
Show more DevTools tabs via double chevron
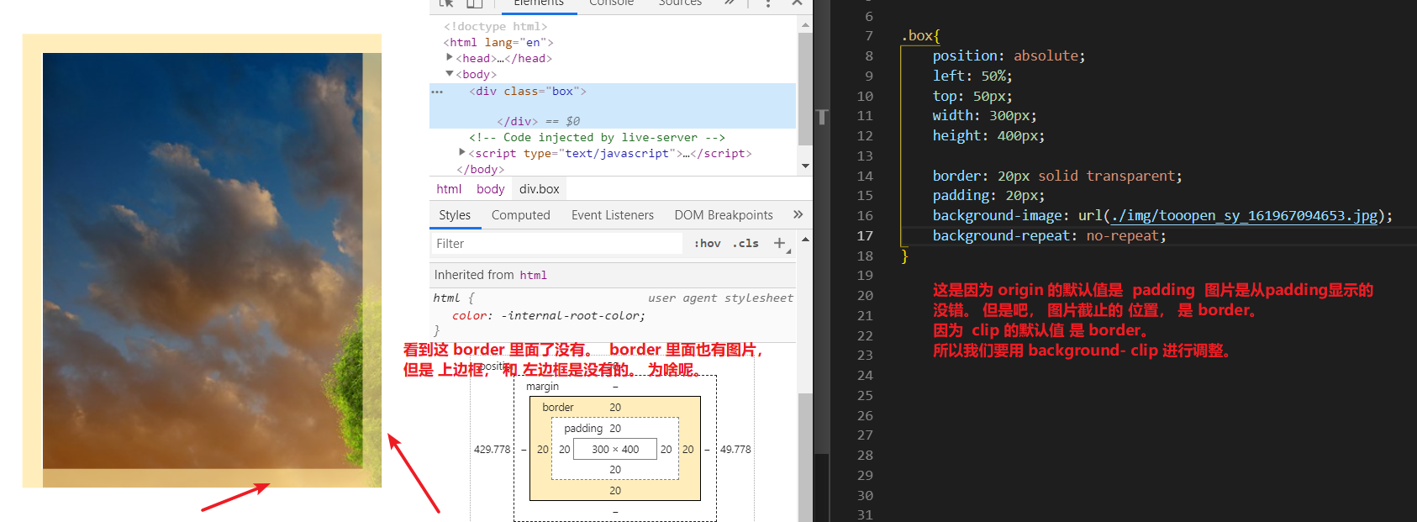pos(730,3)
